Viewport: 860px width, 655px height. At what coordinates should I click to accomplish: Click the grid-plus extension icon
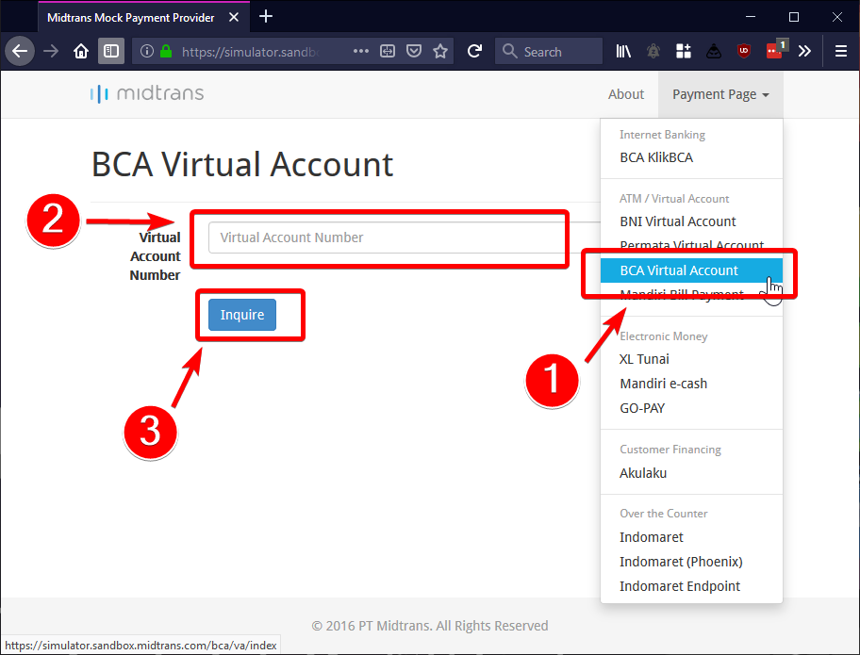click(x=684, y=52)
